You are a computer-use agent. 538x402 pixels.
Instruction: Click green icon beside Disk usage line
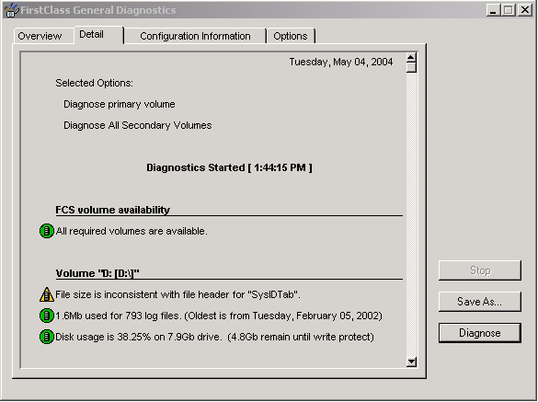[x=47, y=337]
